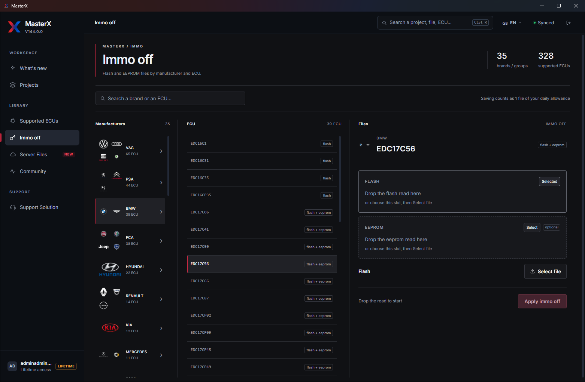Expand BMW manufacturer chevron
This screenshot has width=585, height=382.
tap(161, 212)
